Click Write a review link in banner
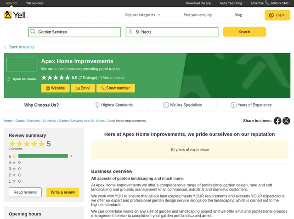The height and width of the screenshot is (219, 294). pyautogui.click(x=112, y=78)
